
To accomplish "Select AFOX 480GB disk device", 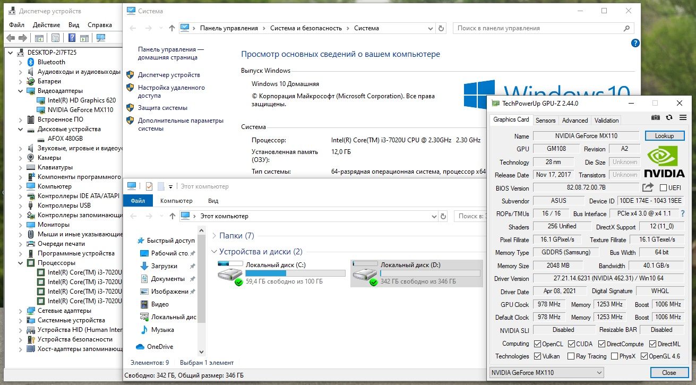I will [65, 139].
